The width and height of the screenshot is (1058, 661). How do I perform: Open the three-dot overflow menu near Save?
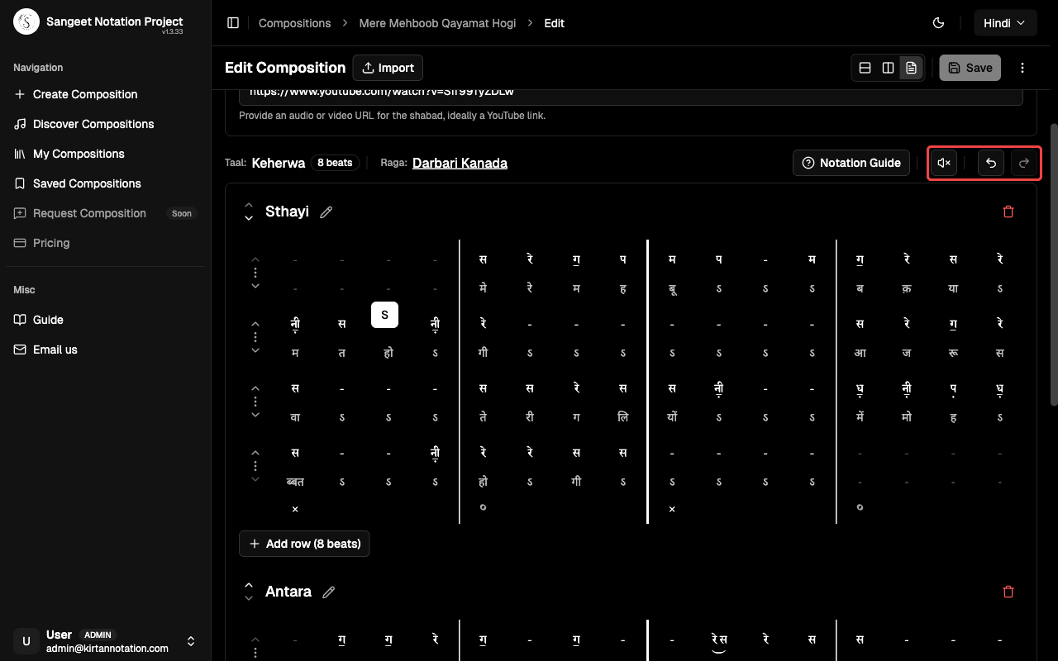(x=1022, y=67)
